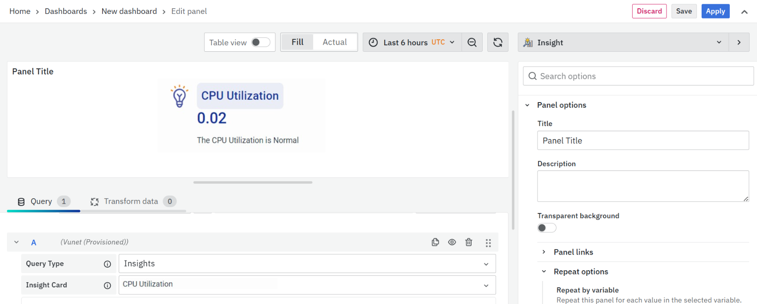757x304 pixels.
Task: Click the Discard button
Action: tap(649, 11)
